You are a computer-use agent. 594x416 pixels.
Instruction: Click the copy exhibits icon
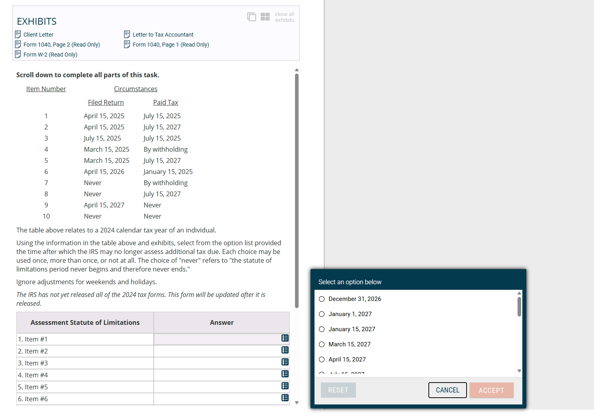252,17
